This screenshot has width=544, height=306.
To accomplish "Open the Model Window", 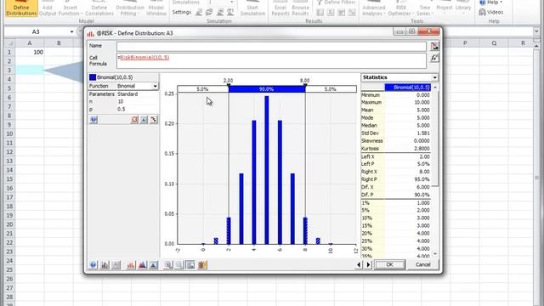I will [156, 8].
